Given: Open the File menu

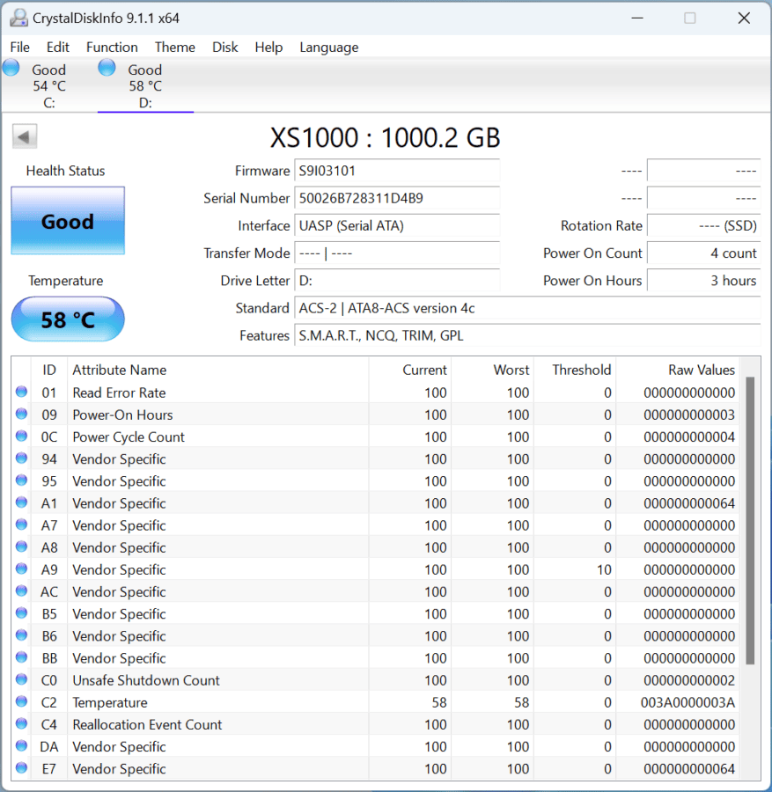Looking at the screenshot, I should (19, 48).
